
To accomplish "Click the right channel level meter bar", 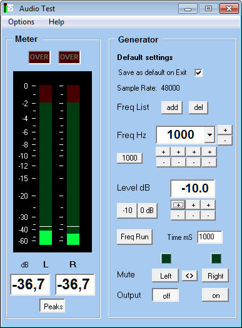I will [73, 165].
